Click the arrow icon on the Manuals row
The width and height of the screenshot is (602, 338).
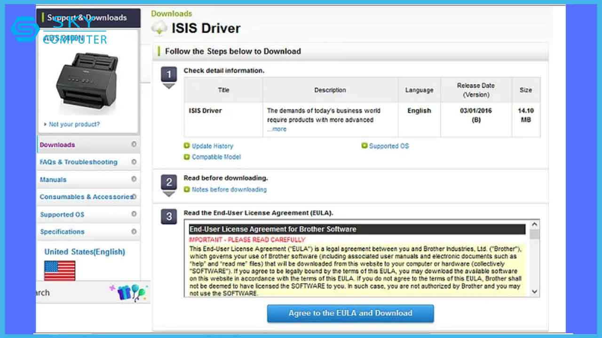(134, 179)
